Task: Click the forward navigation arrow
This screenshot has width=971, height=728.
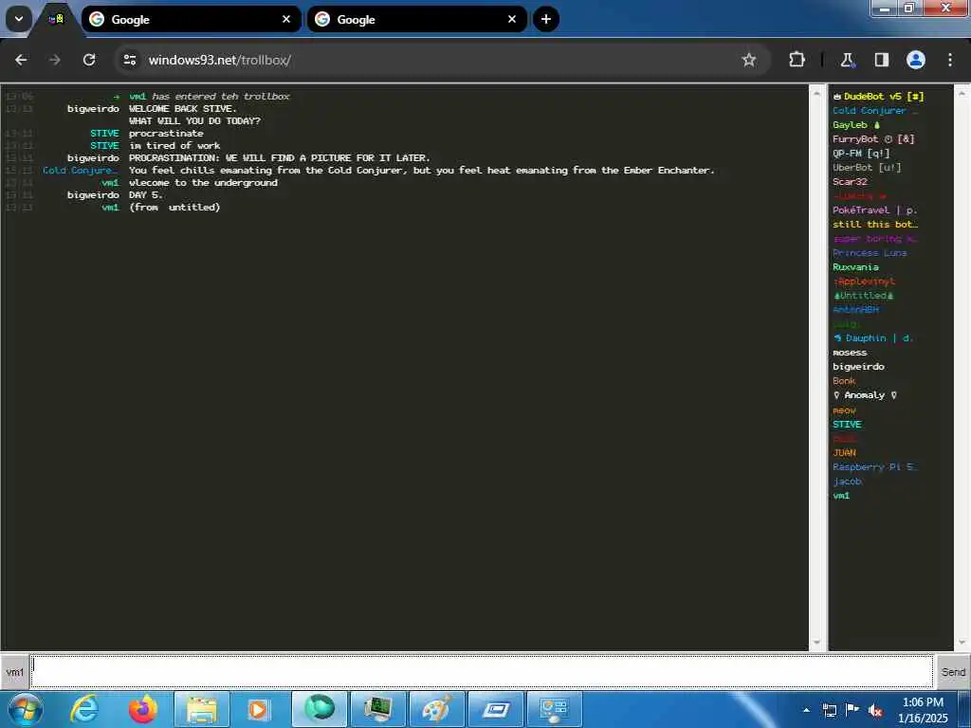Action: pyautogui.click(x=54, y=60)
